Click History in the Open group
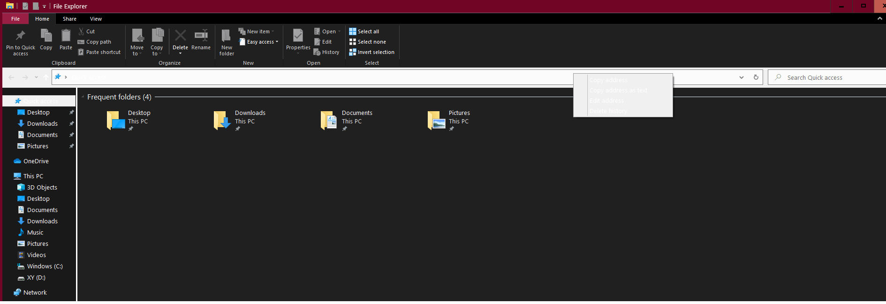The width and height of the screenshot is (886, 304). tap(326, 52)
